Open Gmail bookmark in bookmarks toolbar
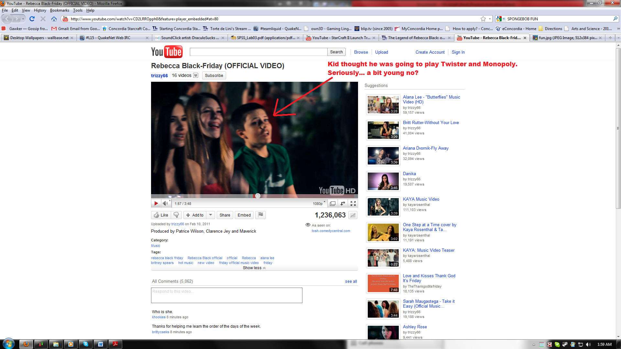The width and height of the screenshot is (621, 349). (76, 28)
